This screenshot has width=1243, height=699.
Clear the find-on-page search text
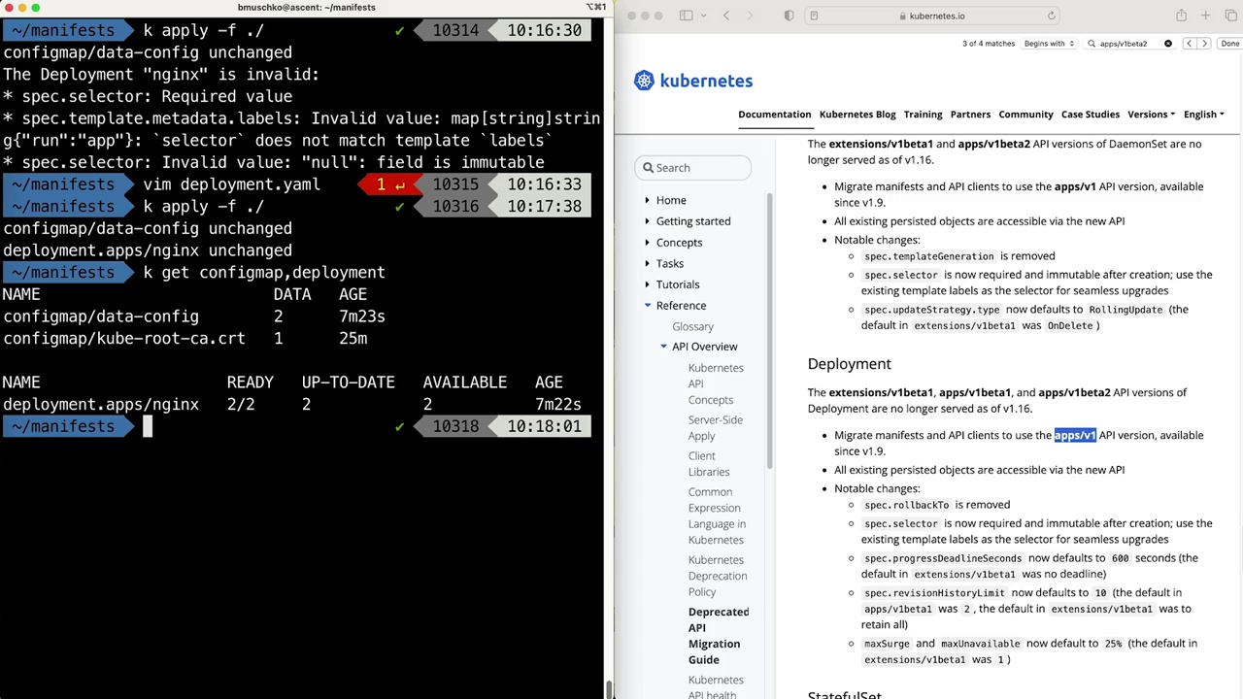click(x=1168, y=44)
